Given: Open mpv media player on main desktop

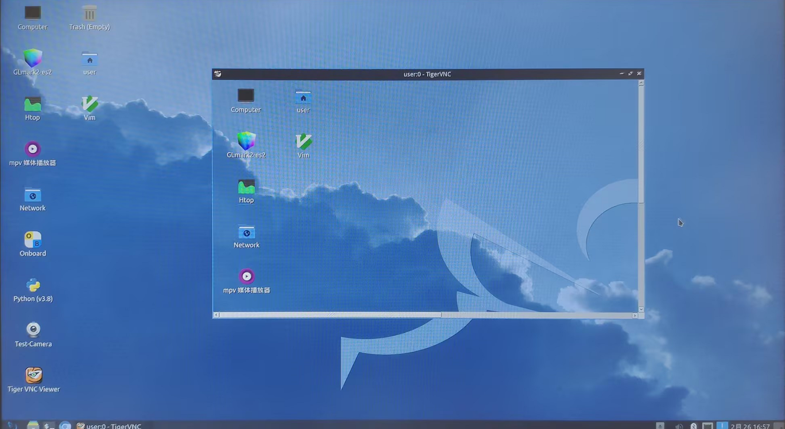Looking at the screenshot, I should click(x=33, y=154).
